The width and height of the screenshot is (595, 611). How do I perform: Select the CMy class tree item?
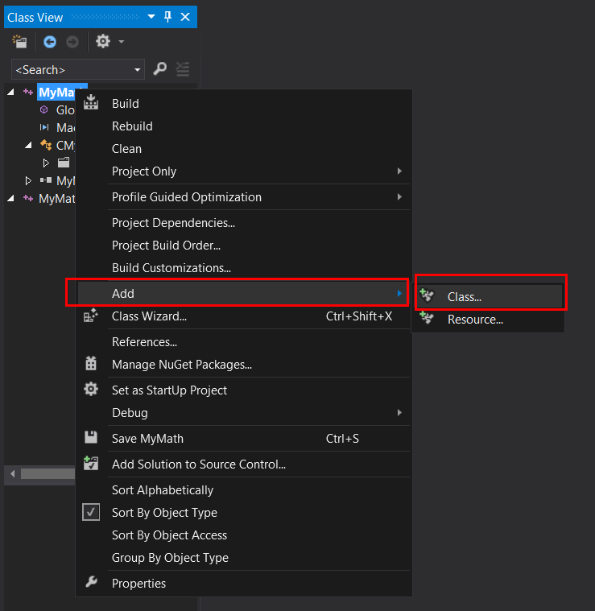65,146
